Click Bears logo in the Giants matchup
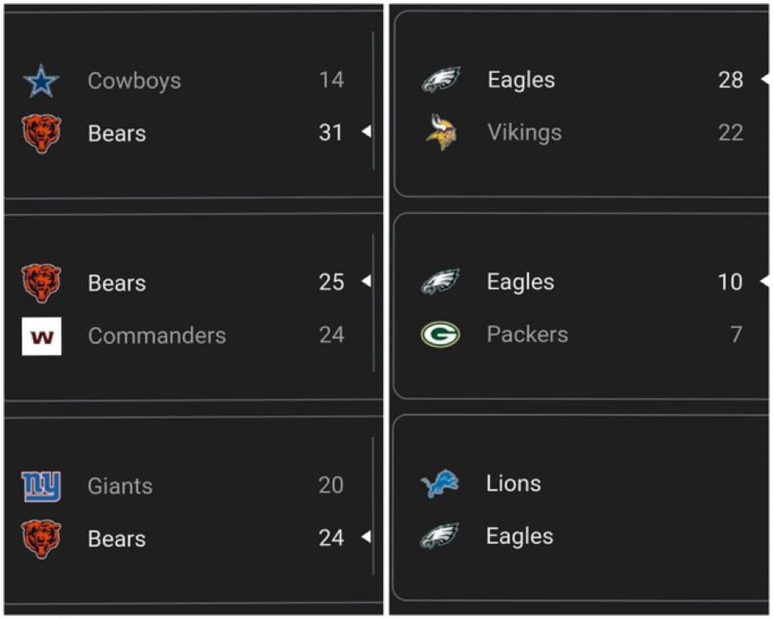The image size is (773, 619). pos(41,538)
